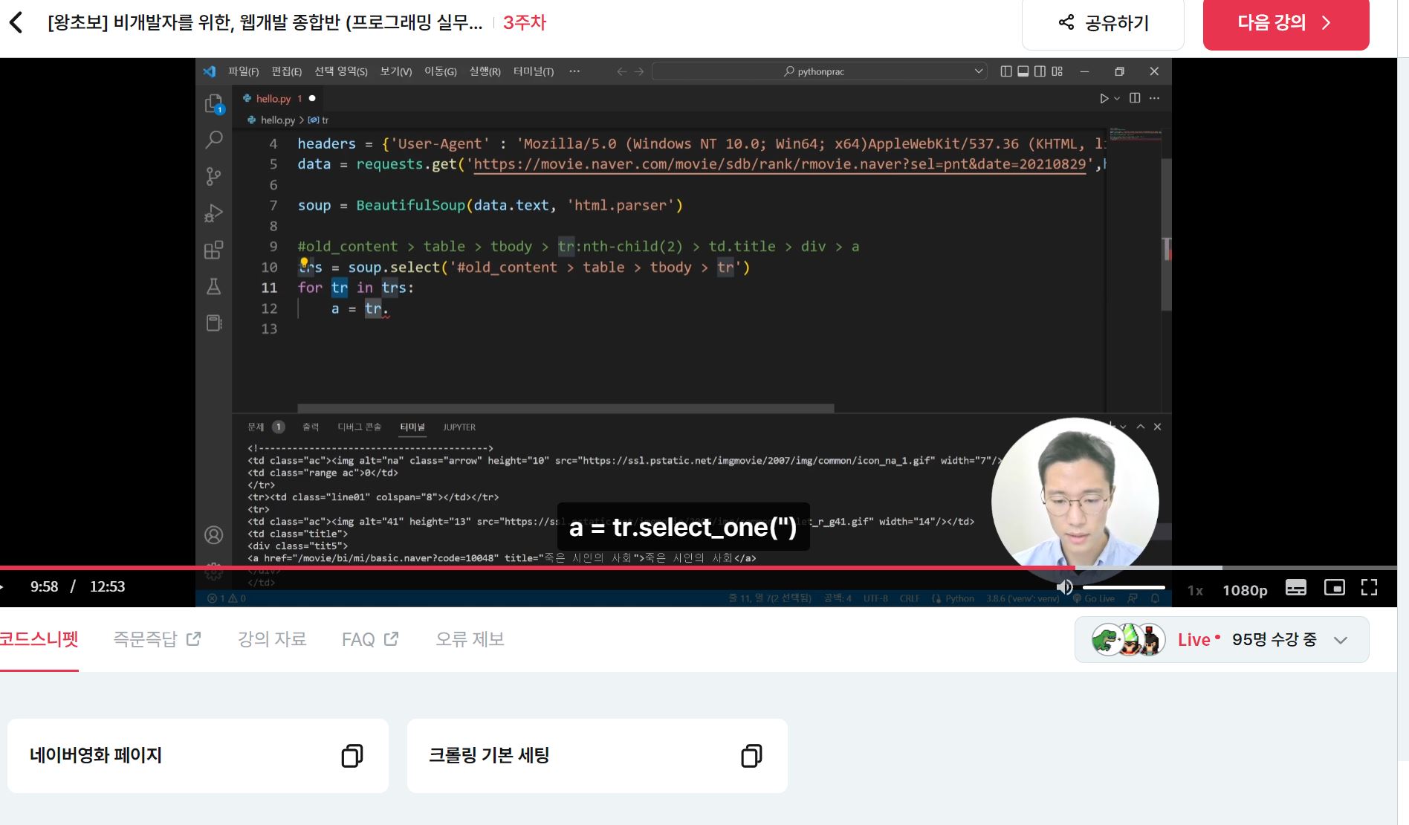This screenshot has width=1409, height=825.
Task: Select the 코드스니펫 tab
Action: 39,639
